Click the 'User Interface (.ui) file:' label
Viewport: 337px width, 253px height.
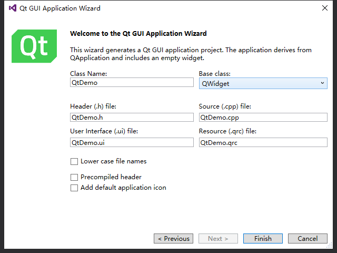tap(104, 131)
